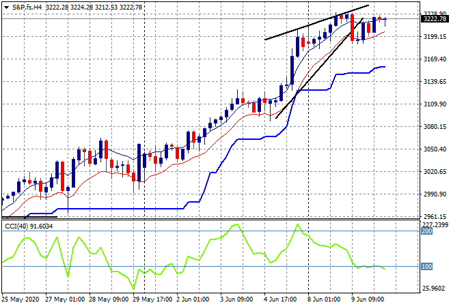
Task: Click the CCI(40) 91.6034 indicator label
Action: click(x=29, y=226)
